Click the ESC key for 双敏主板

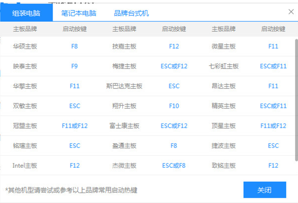(74, 106)
